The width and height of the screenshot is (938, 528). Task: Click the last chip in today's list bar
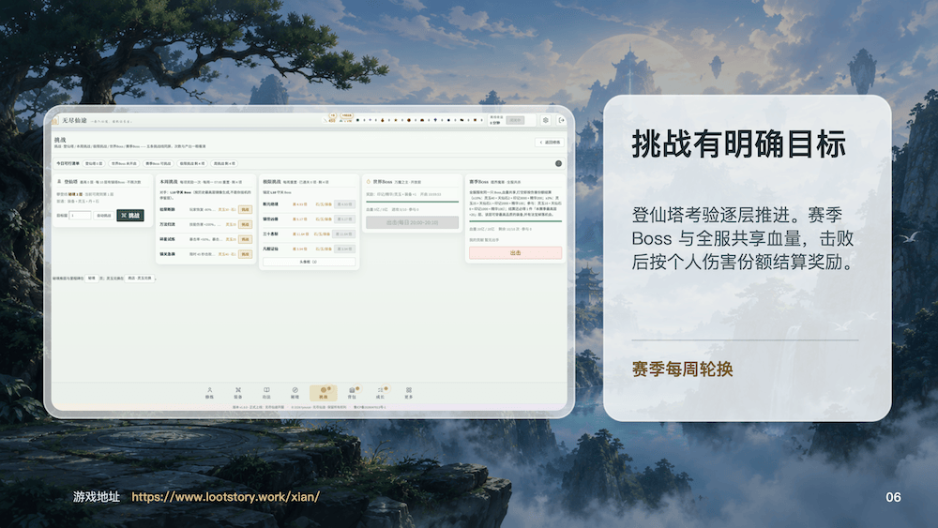pos(224,163)
